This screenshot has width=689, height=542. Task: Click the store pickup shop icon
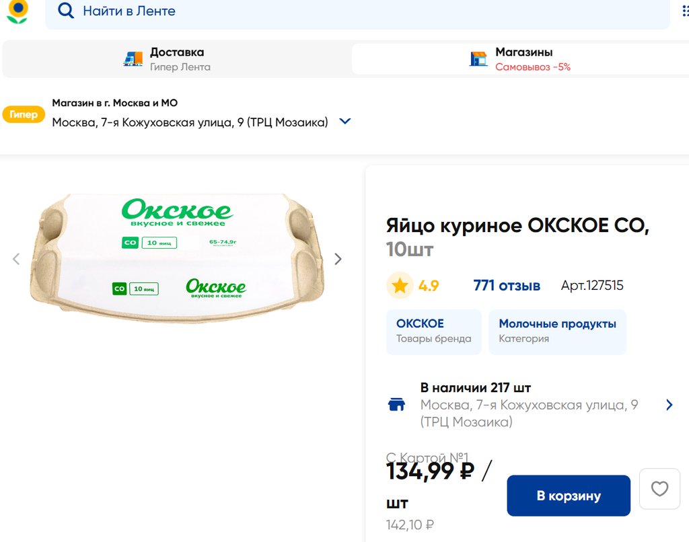pyautogui.click(x=478, y=59)
